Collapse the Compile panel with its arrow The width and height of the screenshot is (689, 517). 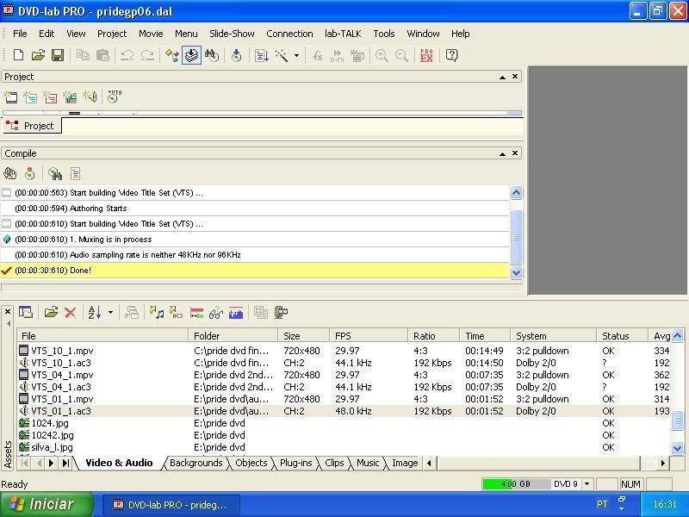[x=502, y=153]
